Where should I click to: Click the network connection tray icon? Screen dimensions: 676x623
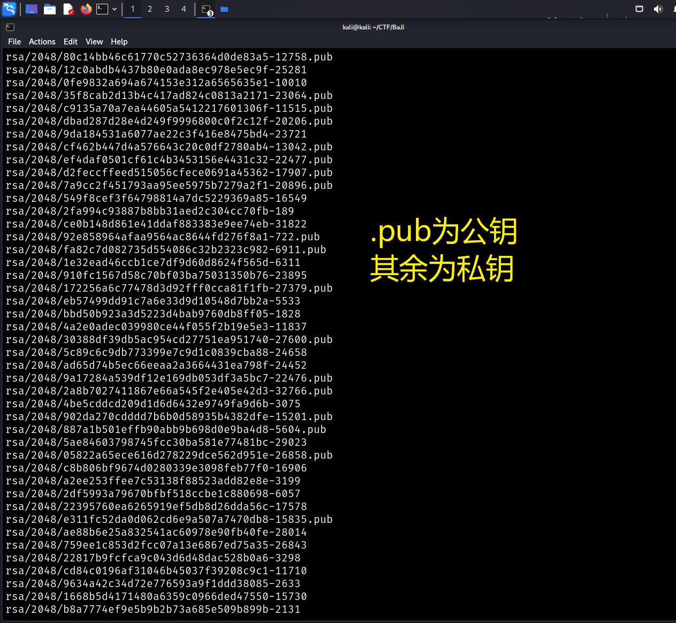tap(639, 9)
